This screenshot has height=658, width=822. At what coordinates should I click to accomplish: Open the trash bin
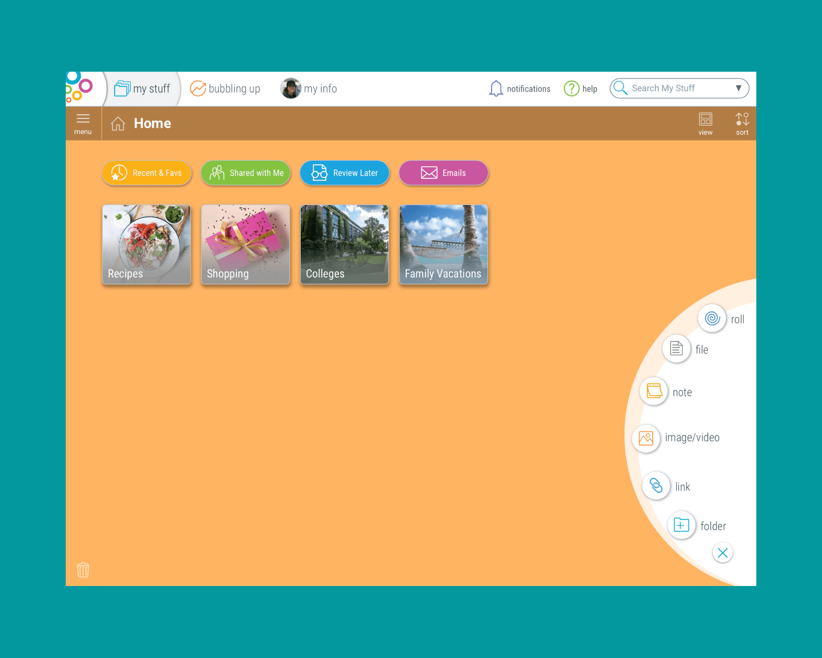[83, 570]
